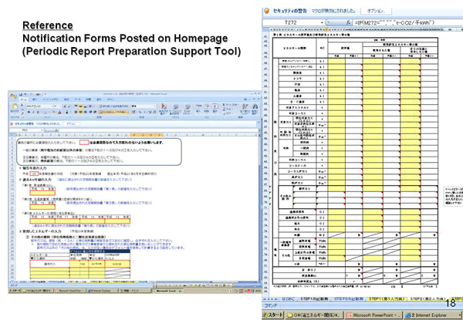Image resolution: width=463 pixels, height=320 pixels.
Task: Click the red-bordered fiscal year input cell
Action: 35,173
